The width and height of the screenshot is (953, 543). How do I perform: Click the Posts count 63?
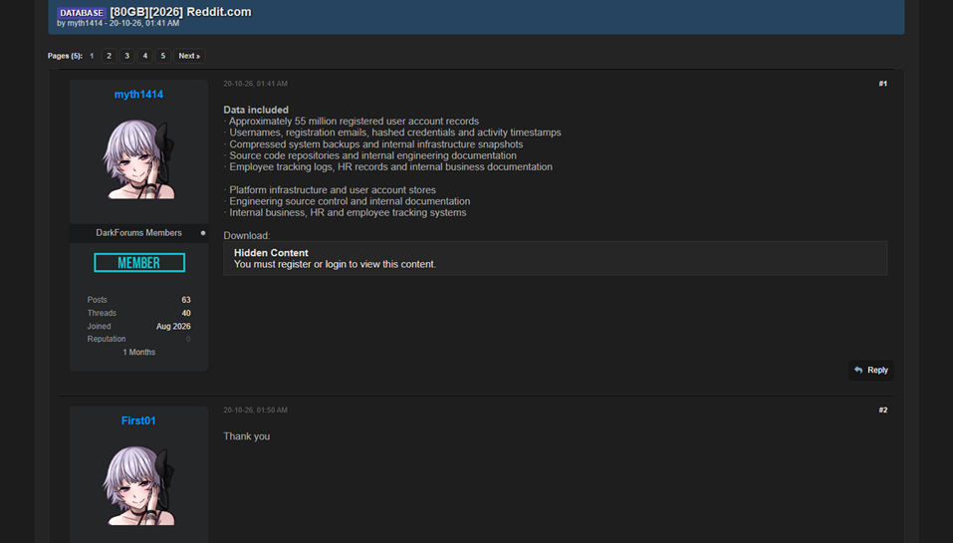tap(186, 300)
